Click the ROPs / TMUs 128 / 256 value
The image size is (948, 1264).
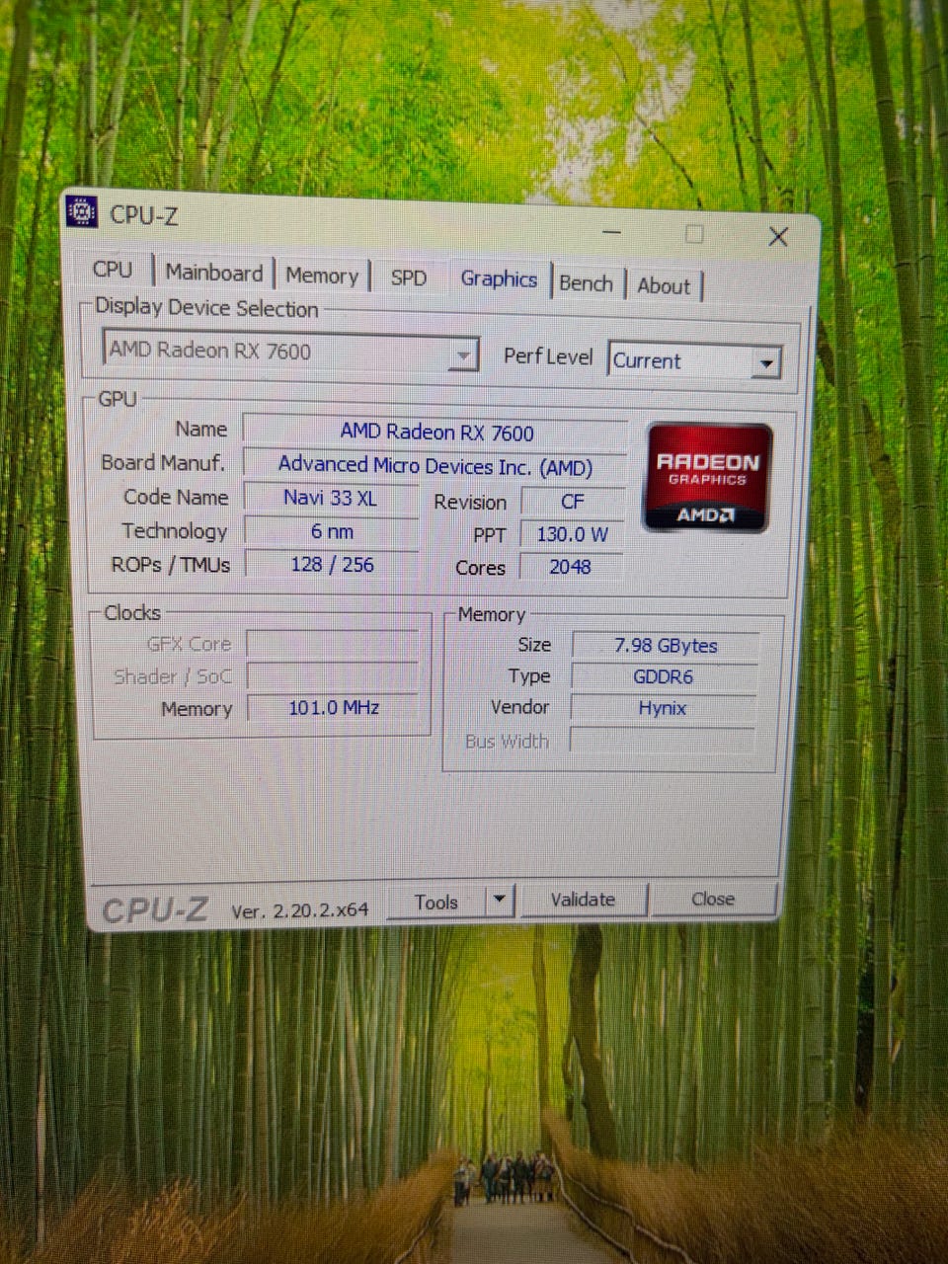tap(331, 565)
